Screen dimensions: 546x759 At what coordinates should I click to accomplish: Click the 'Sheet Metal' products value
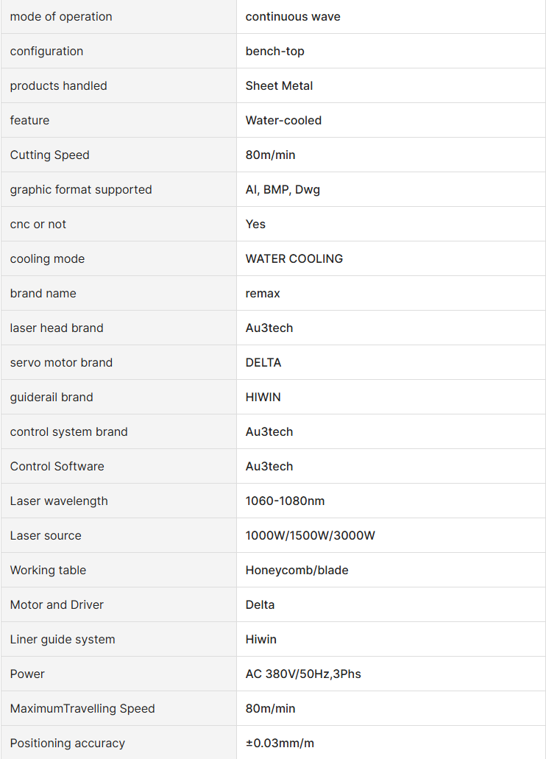pos(279,85)
